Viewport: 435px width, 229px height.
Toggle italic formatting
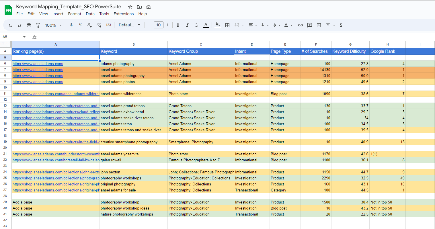pyautogui.click(x=187, y=25)
